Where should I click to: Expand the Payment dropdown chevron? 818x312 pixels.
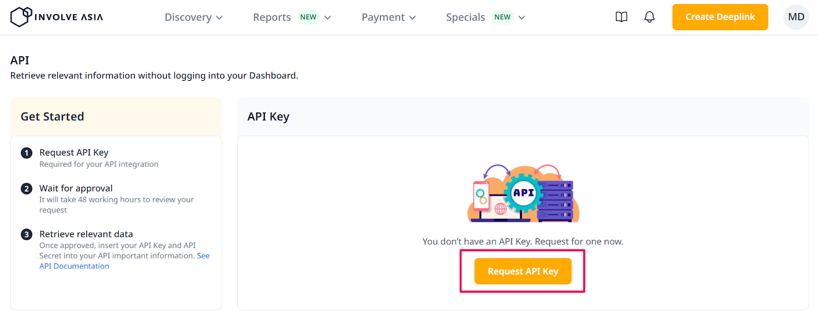(x=413, y=17)
